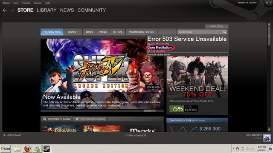Open the Videos tab
The width and height of the screenshot is (273, 153).
[103, 32]
